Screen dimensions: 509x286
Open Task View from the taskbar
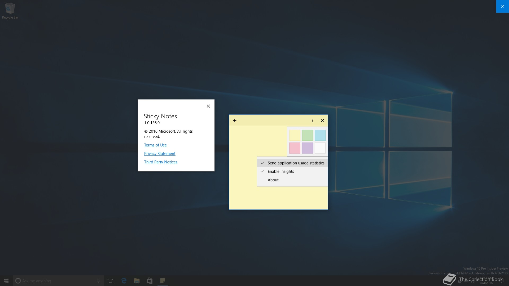click(110, 281)
